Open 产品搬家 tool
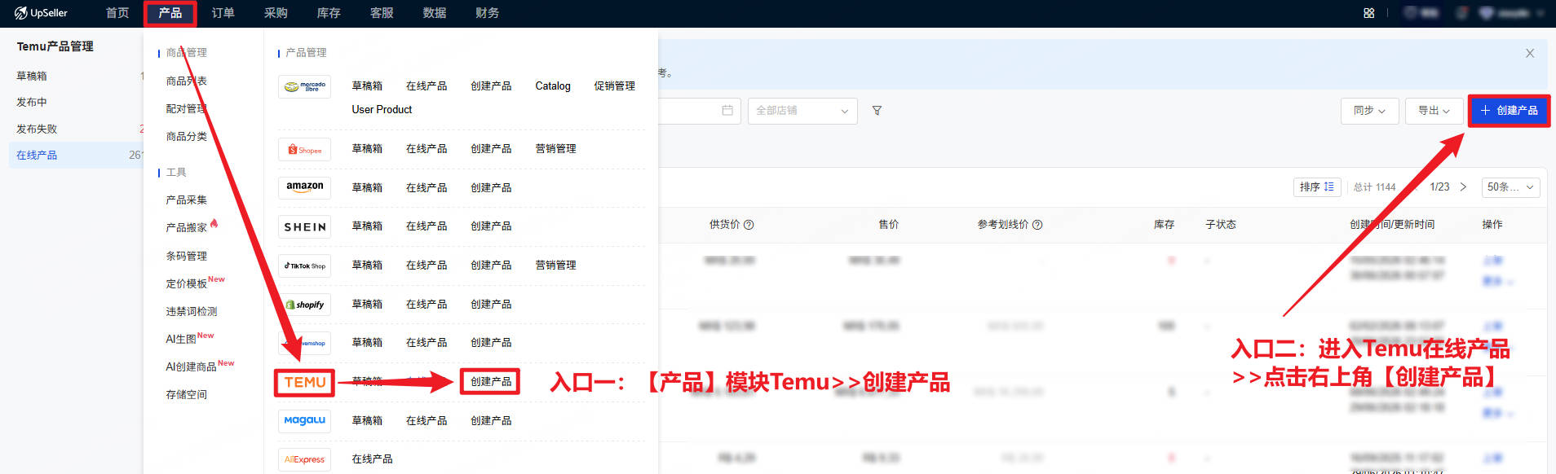1556x474 pixels. point(187,228)
